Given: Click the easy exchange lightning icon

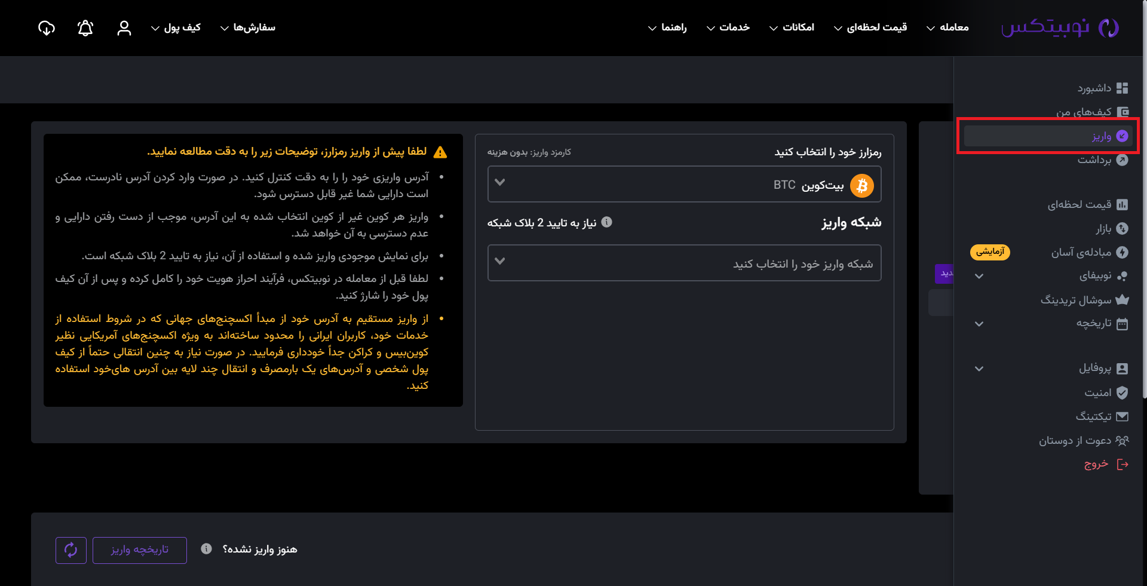Looking at the screenshot, I should pos(1123,252).
